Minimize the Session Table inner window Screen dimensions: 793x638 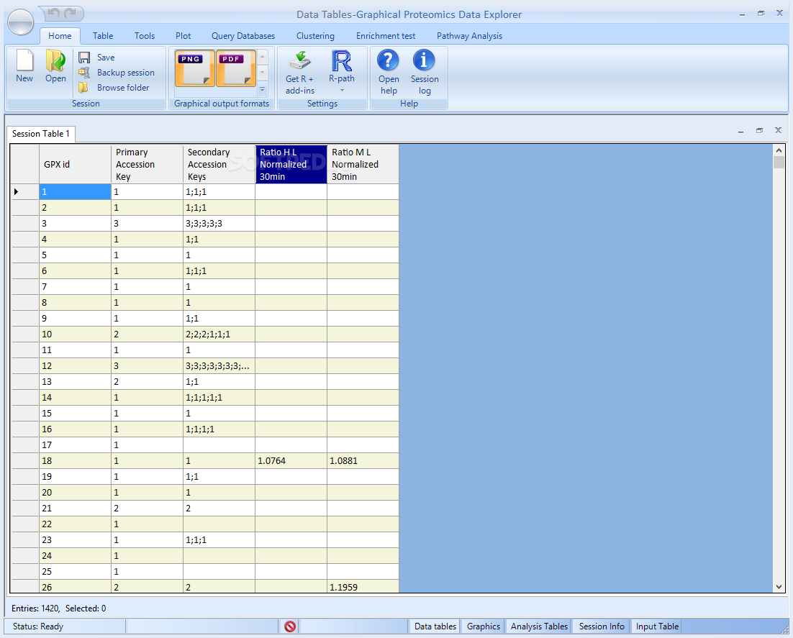pyautogui.click(x=741, y=131)
